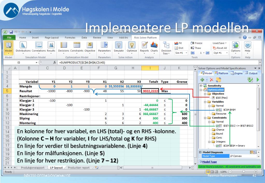Switch to the Output tab in solver pane
The height and width of the screenshot is (183, 265).
(251, 73)
